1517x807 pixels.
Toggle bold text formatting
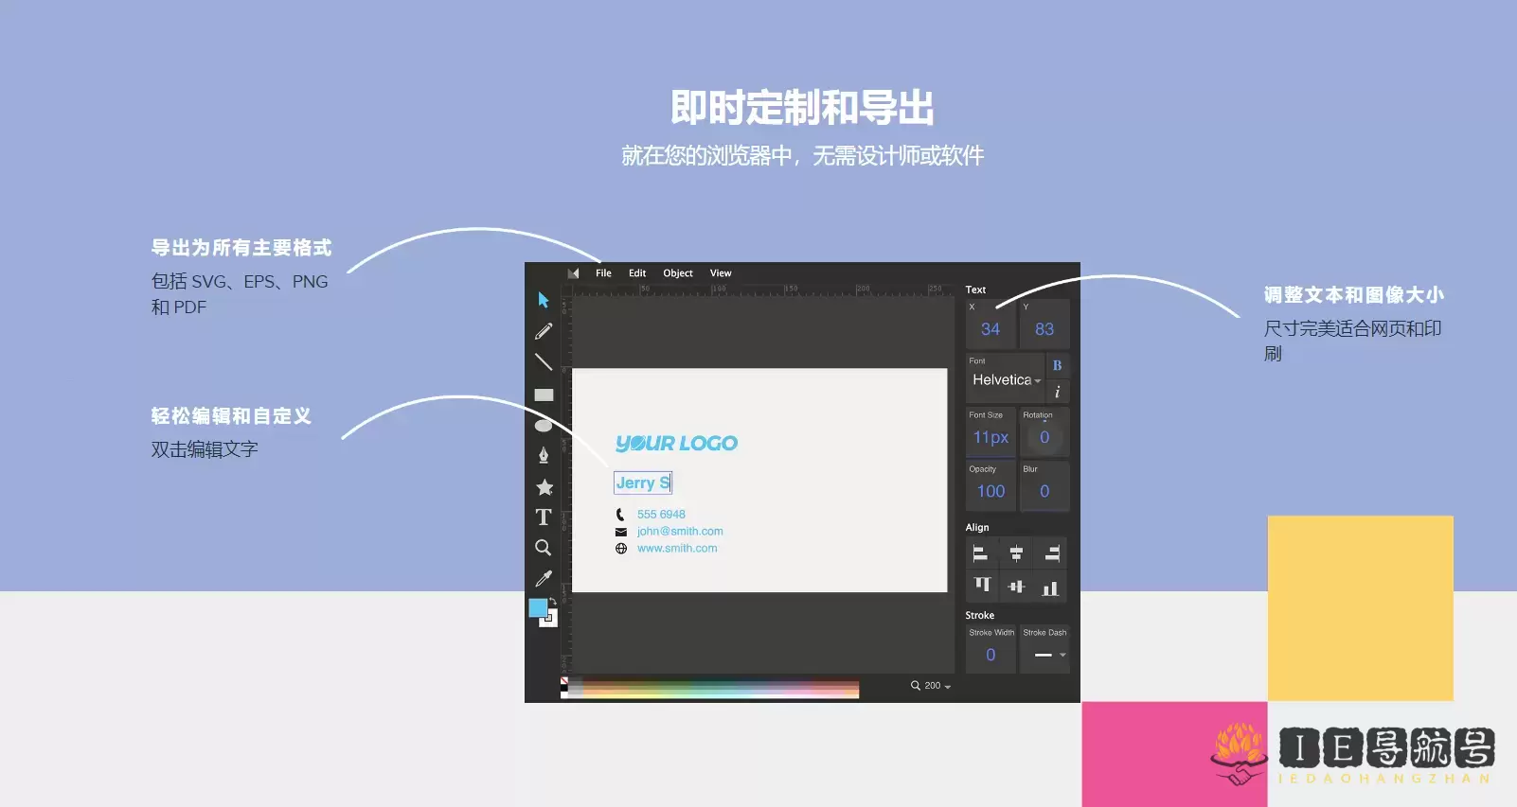pos(1057,365)
